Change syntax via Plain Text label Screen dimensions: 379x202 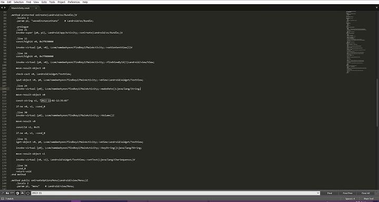pyautogui.click(x=368, y=199)
